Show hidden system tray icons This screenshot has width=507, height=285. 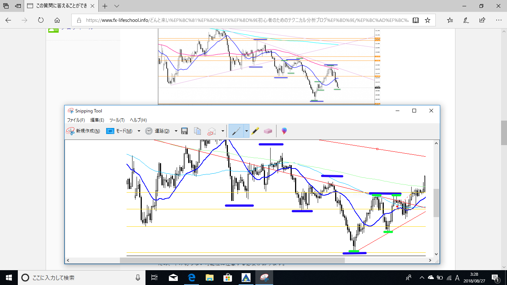pyautogui.click(x=422, y=278)
